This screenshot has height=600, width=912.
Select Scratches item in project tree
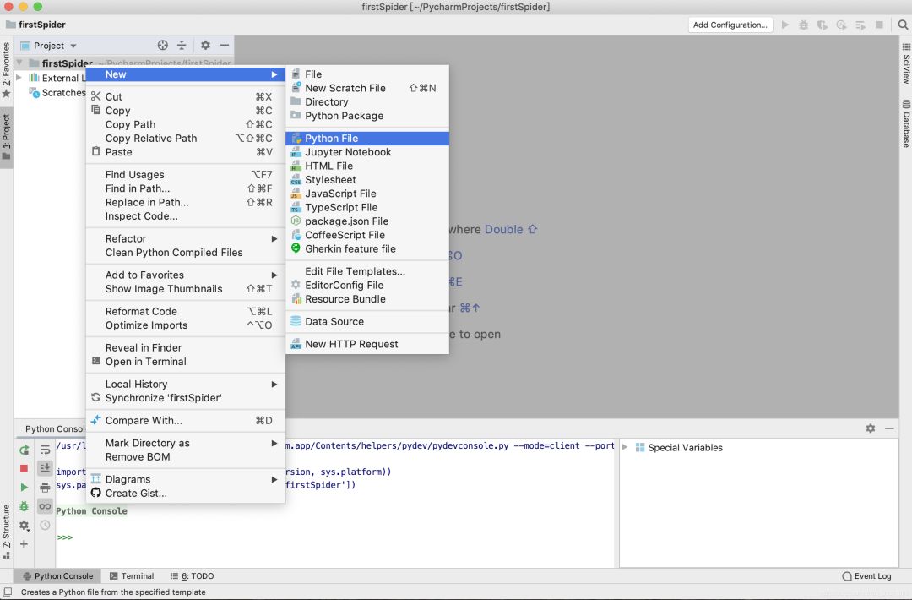point(57,92)
